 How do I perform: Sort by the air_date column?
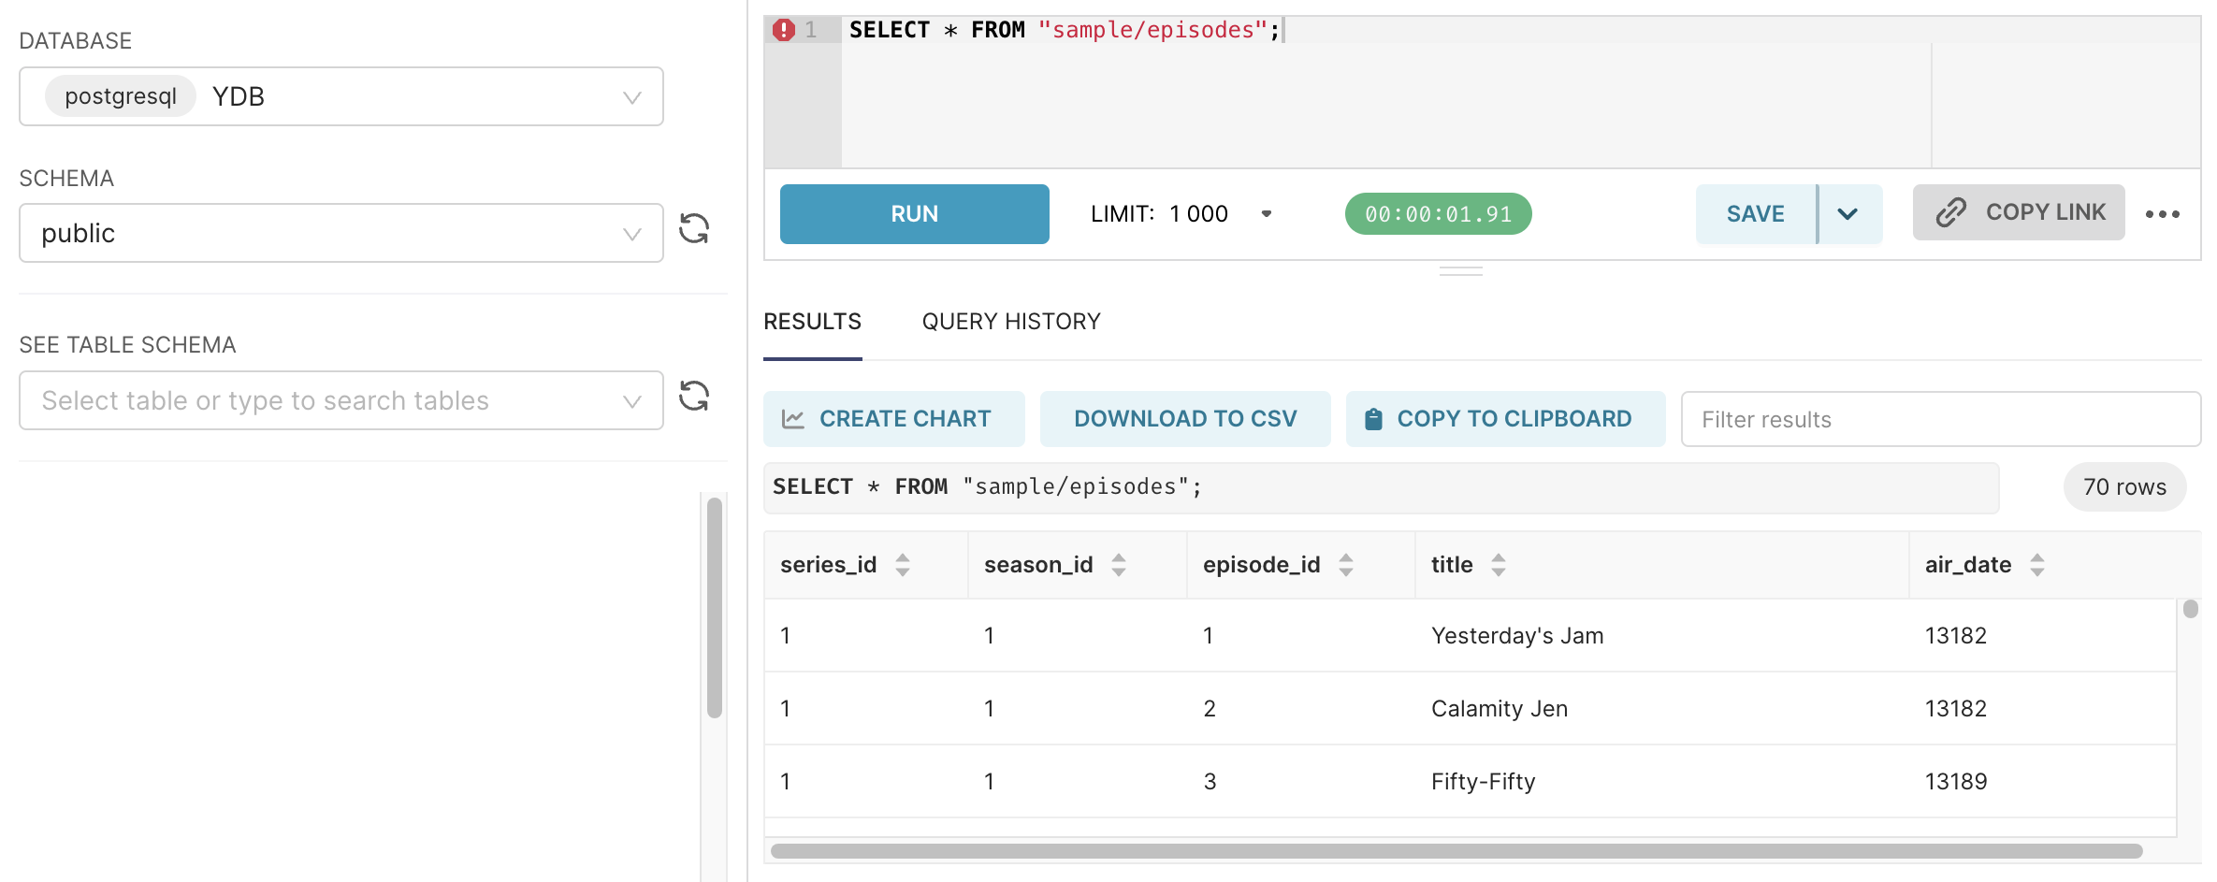coord(2036,565)
